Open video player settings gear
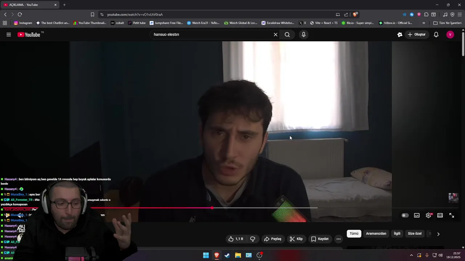Viewport: 465px width, 261px height. click(x=428, y=215)
